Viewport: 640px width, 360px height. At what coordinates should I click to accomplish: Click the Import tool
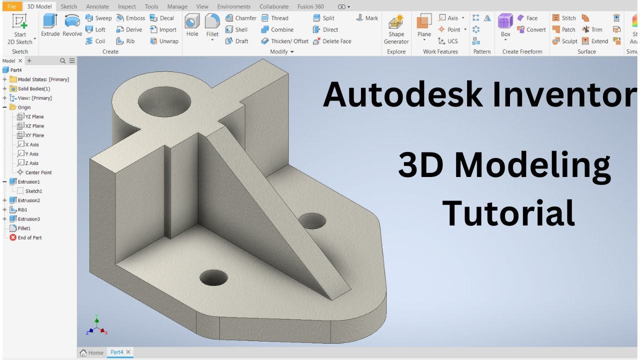point(163,29)
